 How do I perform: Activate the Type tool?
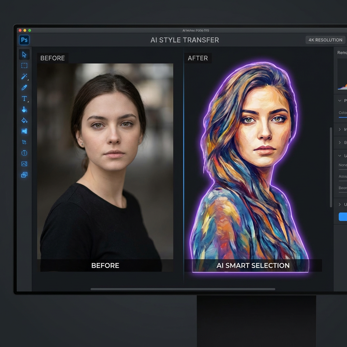(24, 99)
